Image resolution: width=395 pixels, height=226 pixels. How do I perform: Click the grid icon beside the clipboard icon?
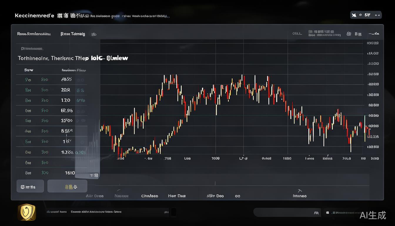[358, 34]
